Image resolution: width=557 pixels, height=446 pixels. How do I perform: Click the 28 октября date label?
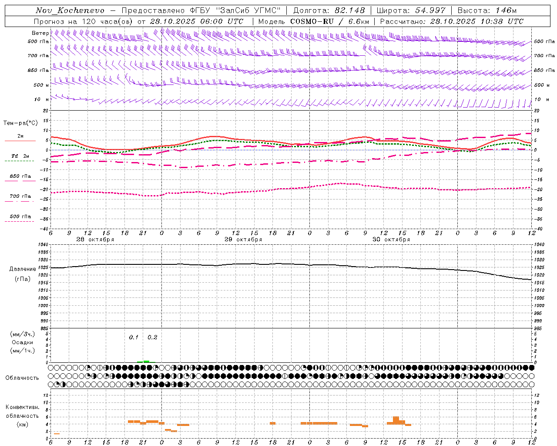click(x=95, y=240)
